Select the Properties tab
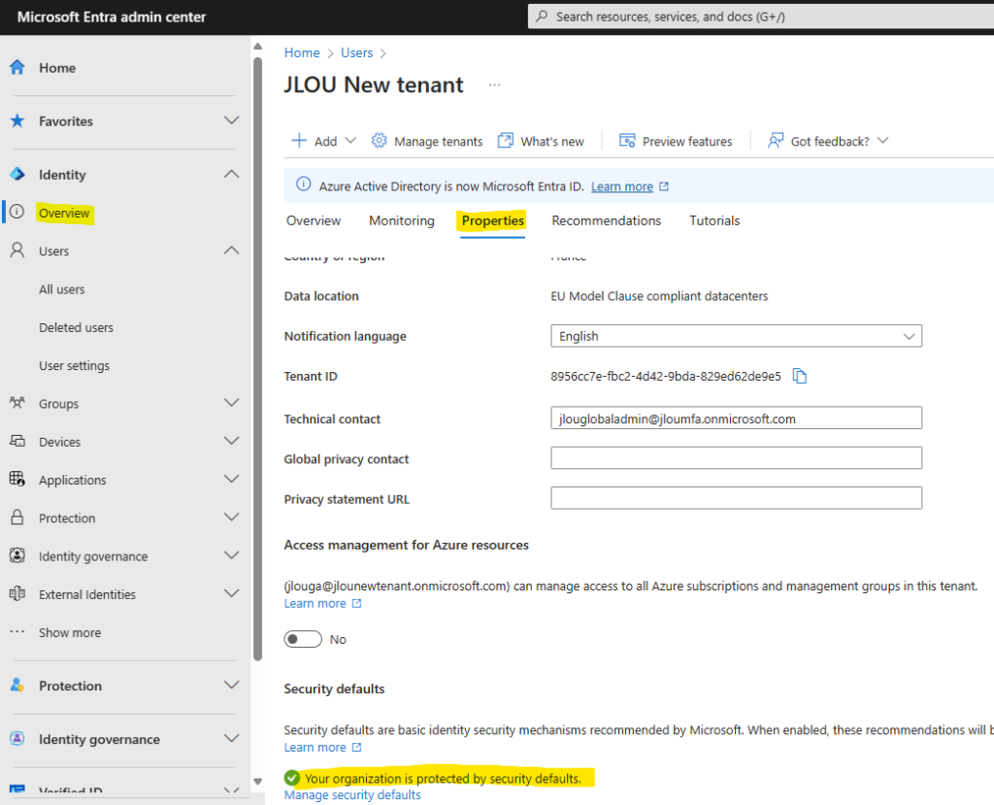The width and height of the screenshot is (994, 805). click(492, 220)
